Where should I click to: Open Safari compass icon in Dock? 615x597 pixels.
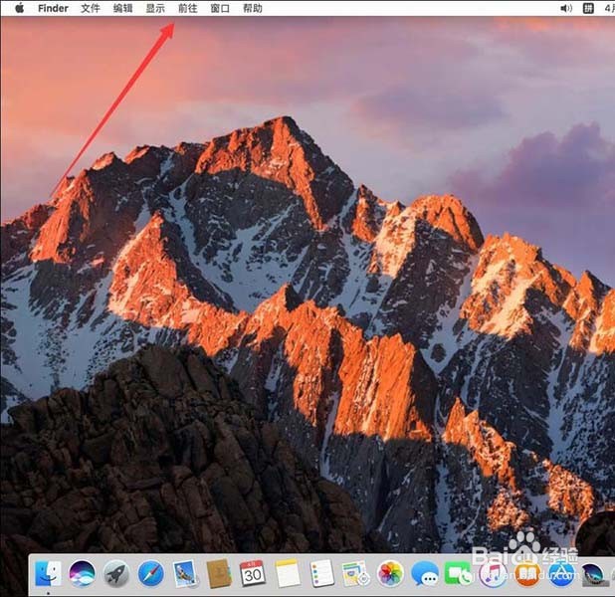coord(151,573)
